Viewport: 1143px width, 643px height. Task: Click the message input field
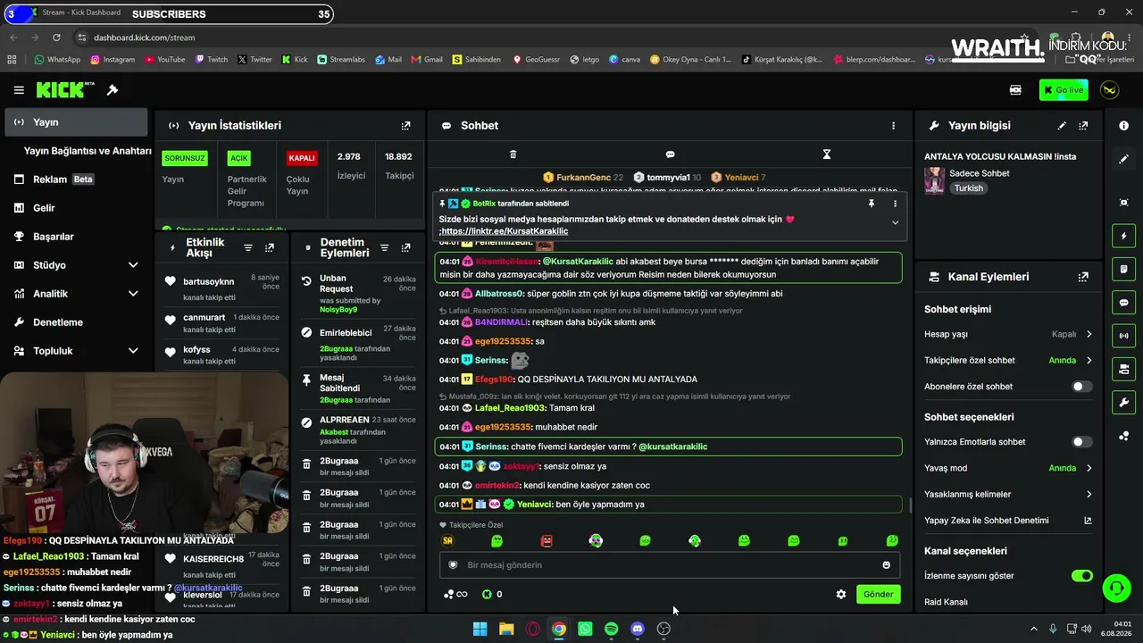click(670, 565)
